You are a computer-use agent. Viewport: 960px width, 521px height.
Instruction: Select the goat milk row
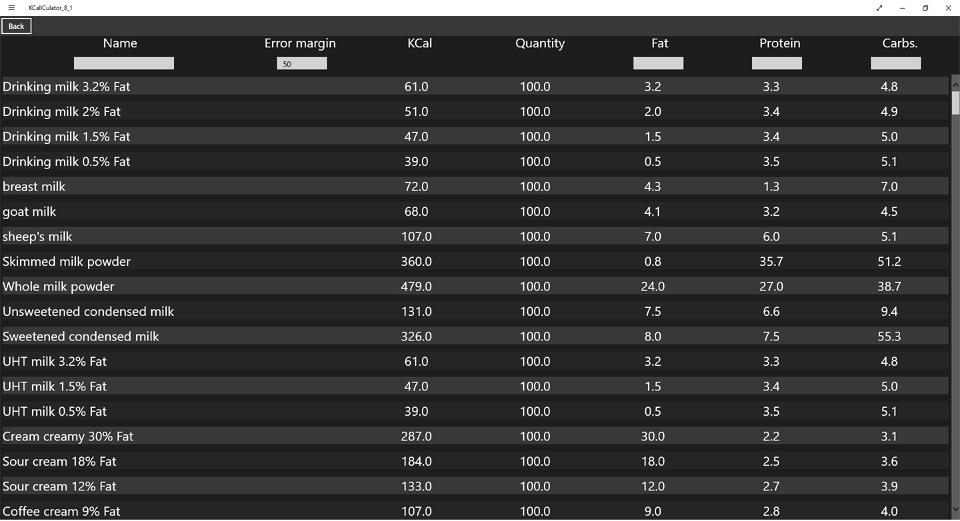pos(475,211)
